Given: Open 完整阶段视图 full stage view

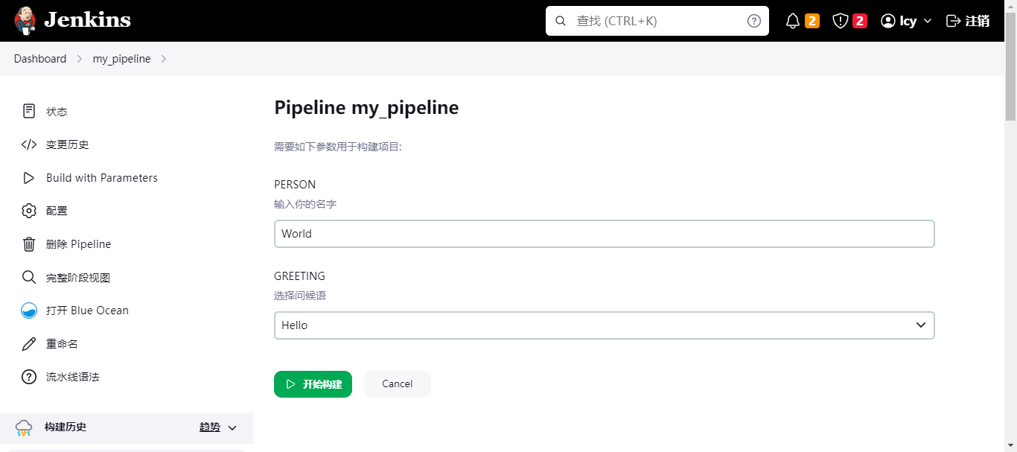Looking at the screenshot, I should point(77,278).
